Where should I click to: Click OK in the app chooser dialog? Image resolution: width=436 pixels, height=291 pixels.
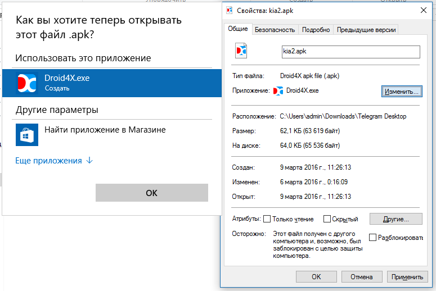(152, 193)
